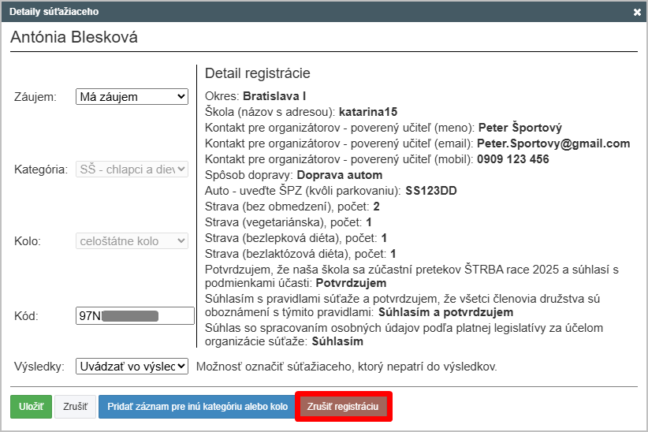The image size is (648, 432).
Task: Click the Záujem field label
Action: (x=35, y=96)
